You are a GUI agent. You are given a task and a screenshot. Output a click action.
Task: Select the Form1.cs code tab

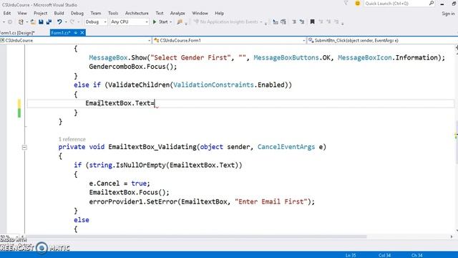point(61,33)
